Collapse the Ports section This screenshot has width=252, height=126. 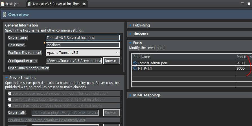[130, 43]
